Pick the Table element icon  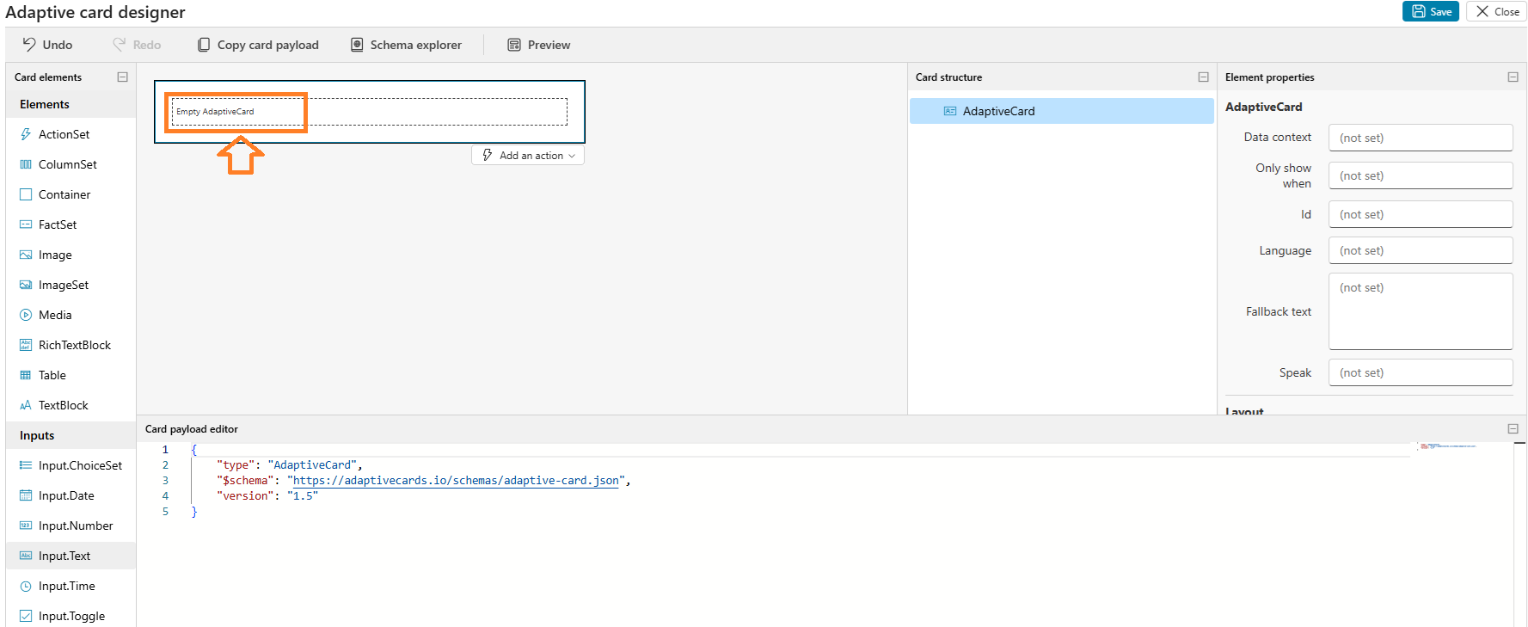pyautogui.click(x=26, y=375)
